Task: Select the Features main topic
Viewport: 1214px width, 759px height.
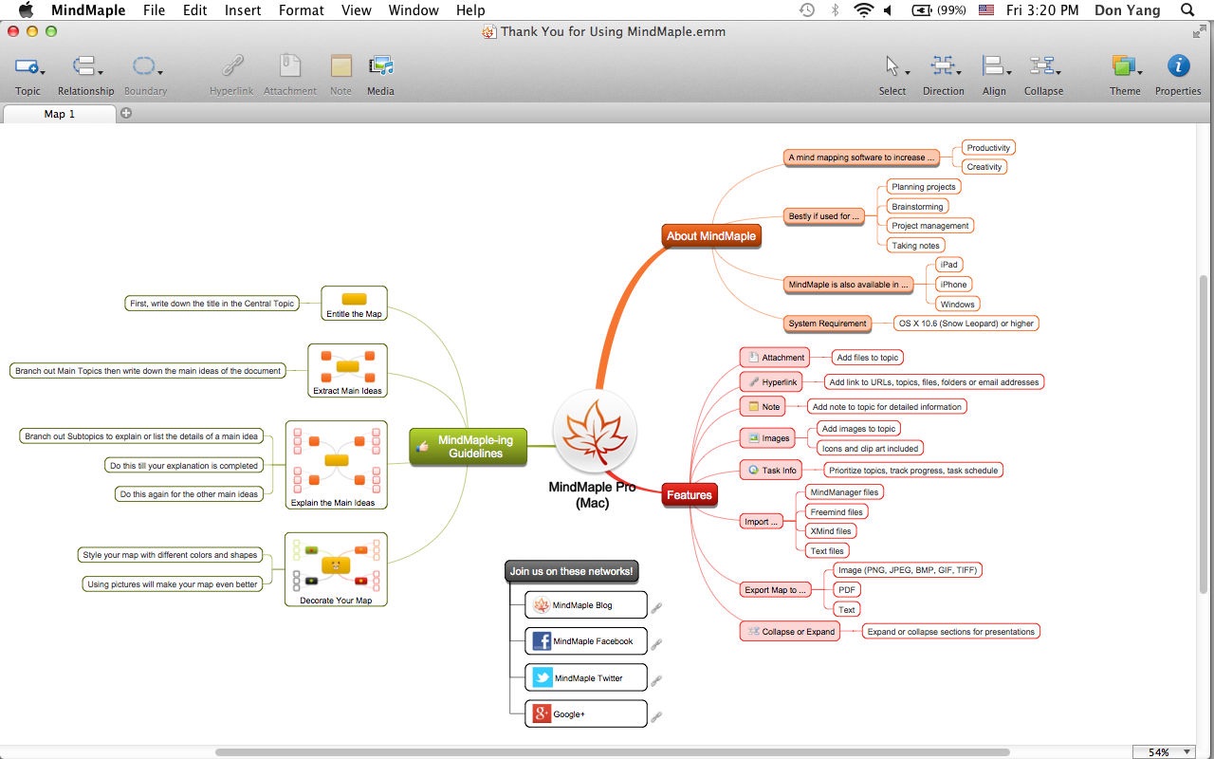Action: 689,495
